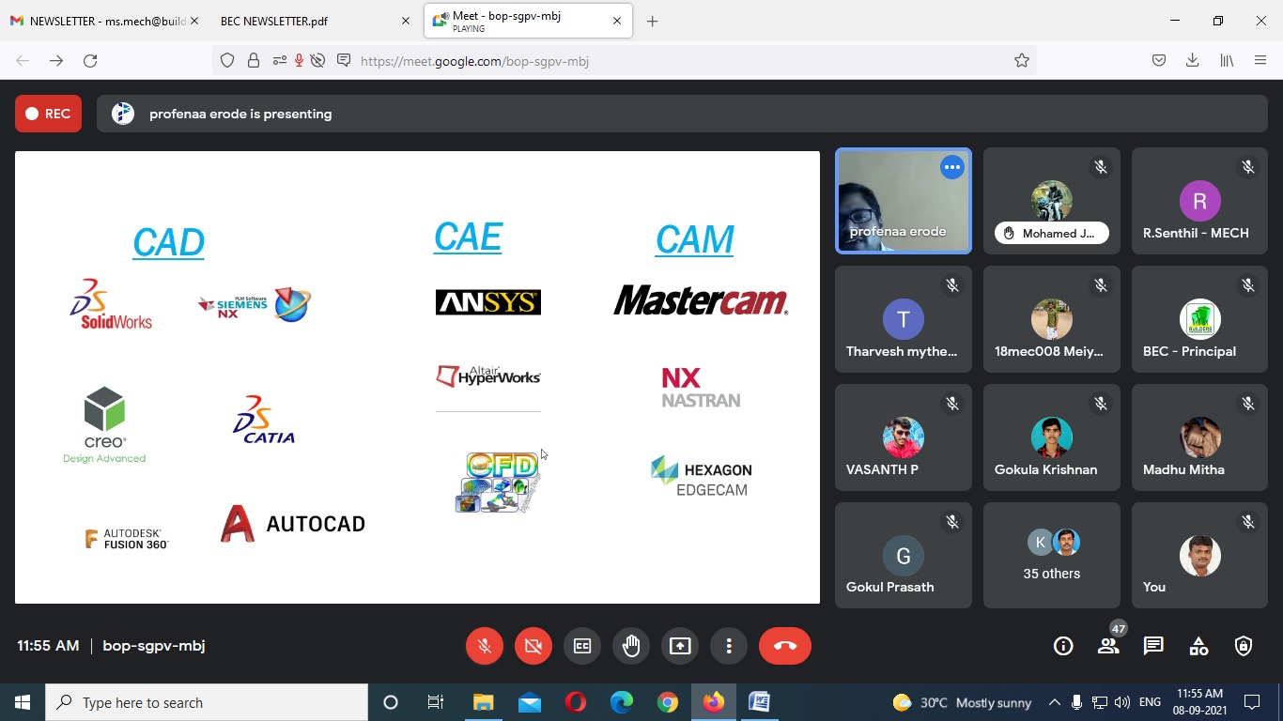Bookmark this page with star icon

point(1022,60)
